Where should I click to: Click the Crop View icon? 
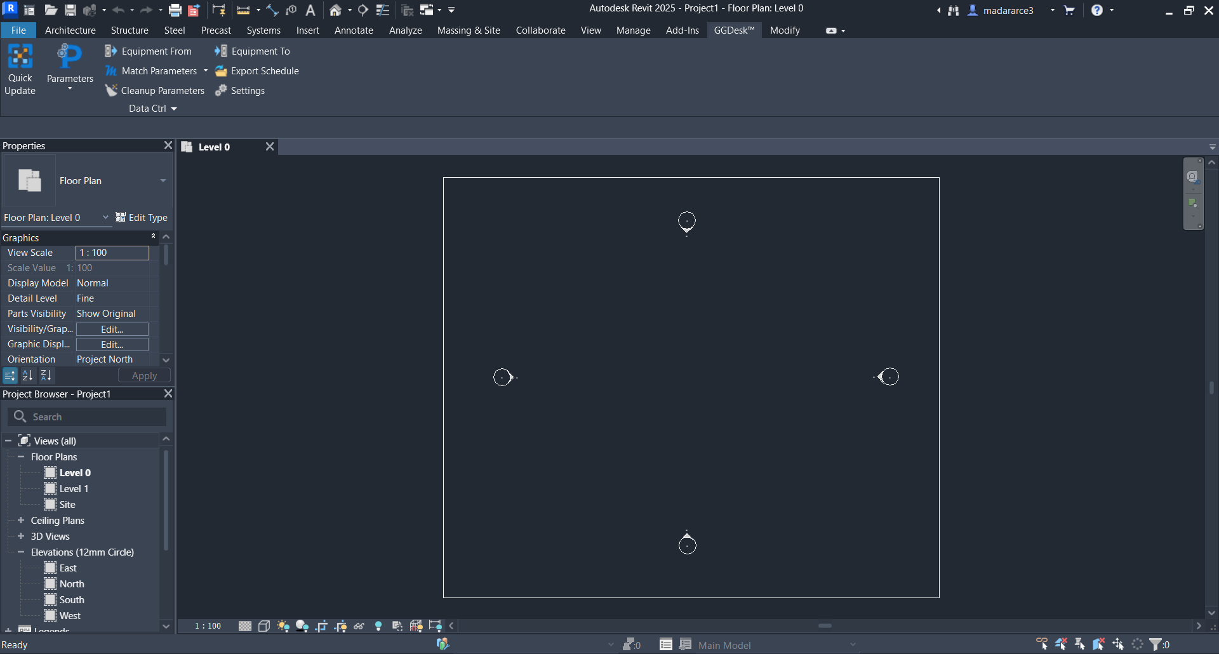321,626
